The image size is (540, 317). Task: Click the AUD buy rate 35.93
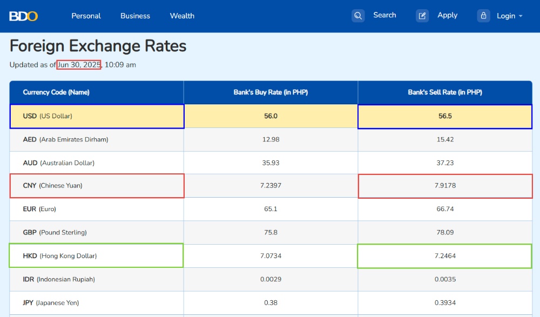[271, 163]
